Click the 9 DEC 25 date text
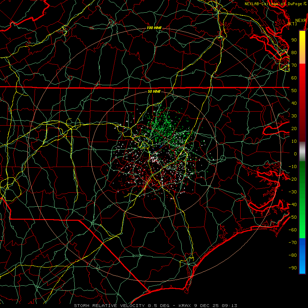Viewport: 308px width, 308px height. (206, 306)
